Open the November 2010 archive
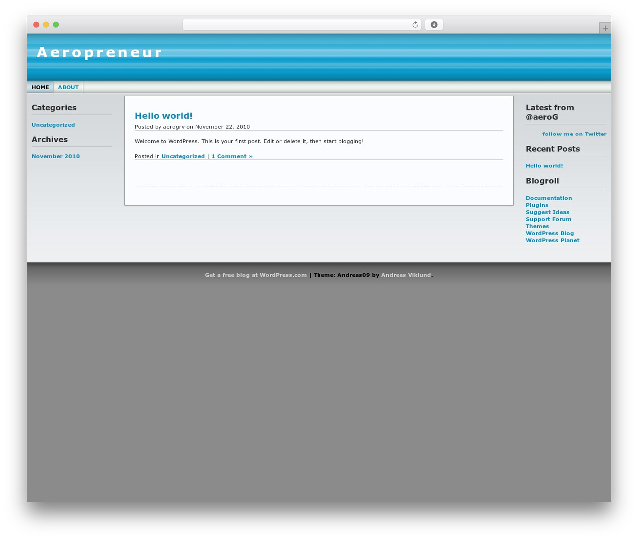The width and height of the screenshot is (638, 540). point(56,156)
